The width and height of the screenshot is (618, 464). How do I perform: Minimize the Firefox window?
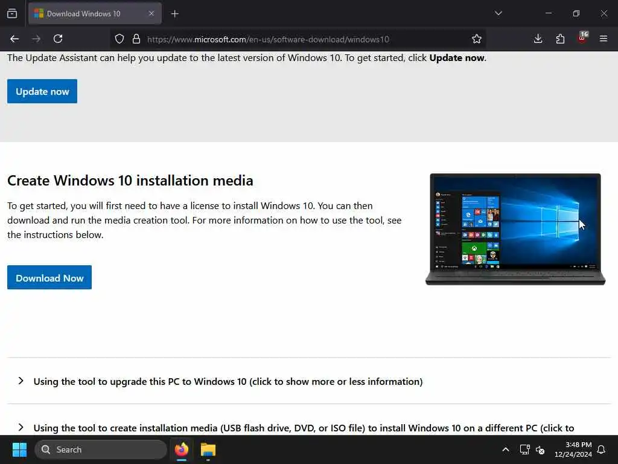pos(549,13)
